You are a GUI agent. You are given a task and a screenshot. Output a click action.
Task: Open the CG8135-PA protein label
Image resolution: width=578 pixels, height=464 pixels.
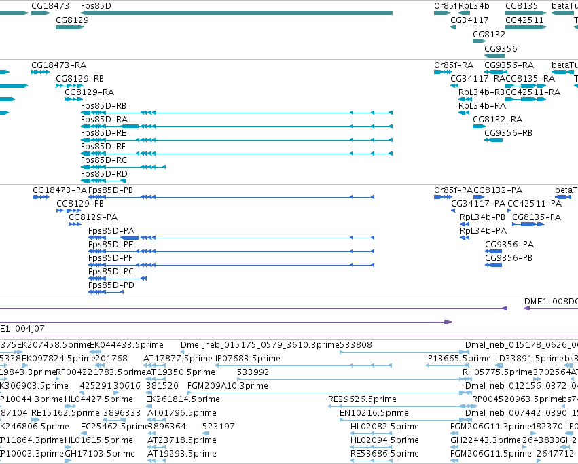coord(537,217)
